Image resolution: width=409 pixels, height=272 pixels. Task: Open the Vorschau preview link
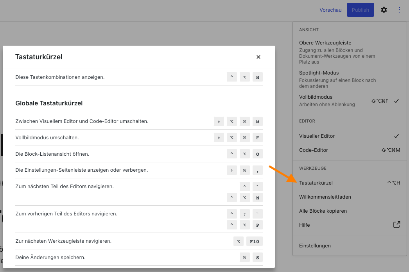coord(330,10)
